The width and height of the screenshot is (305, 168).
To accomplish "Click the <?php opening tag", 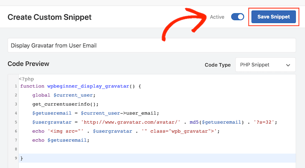I will 26,79.
